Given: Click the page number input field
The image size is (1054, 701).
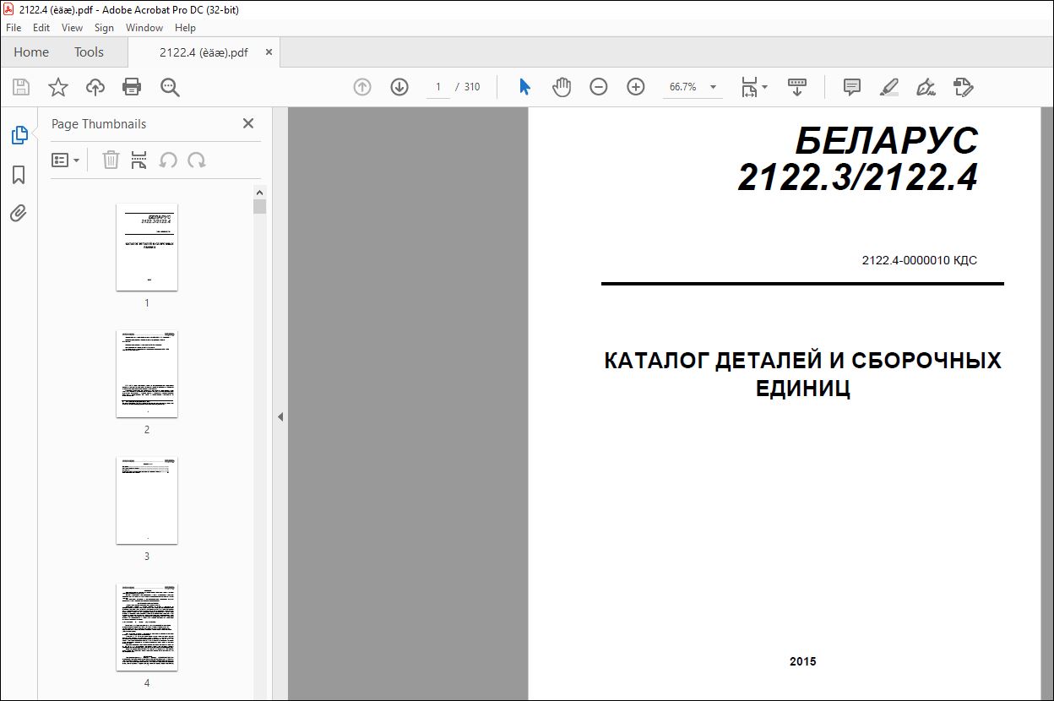Looking at the screenshot, I should [437, 87].
